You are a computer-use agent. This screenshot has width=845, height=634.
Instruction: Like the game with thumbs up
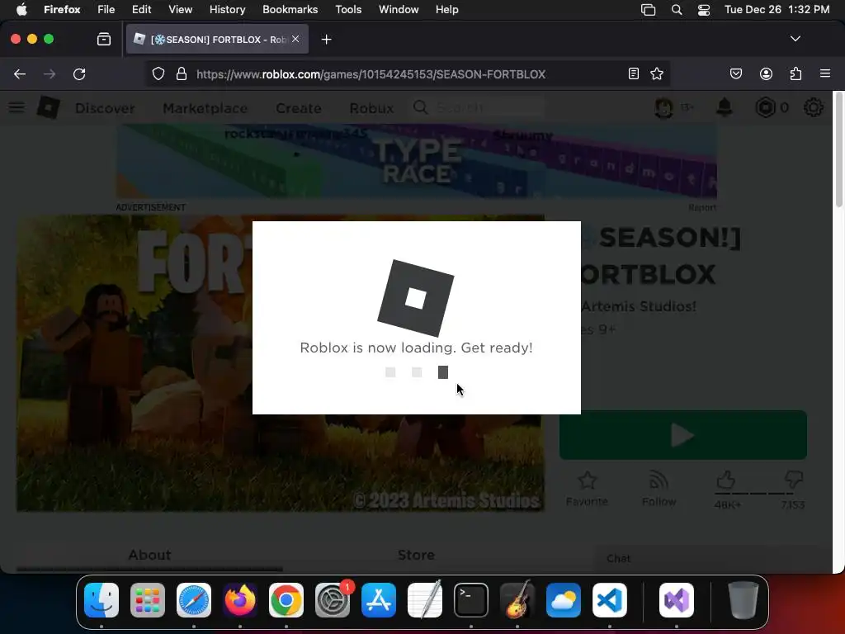pos(726,480)
